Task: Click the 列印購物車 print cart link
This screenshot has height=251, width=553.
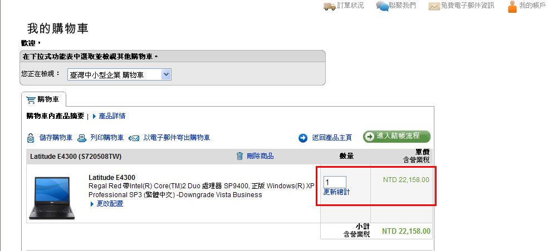Action: point(107,138)
